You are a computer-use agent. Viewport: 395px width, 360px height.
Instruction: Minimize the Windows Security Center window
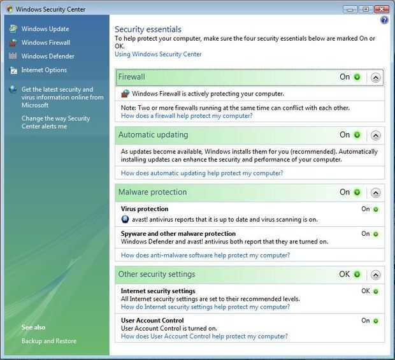pos(350,10)
